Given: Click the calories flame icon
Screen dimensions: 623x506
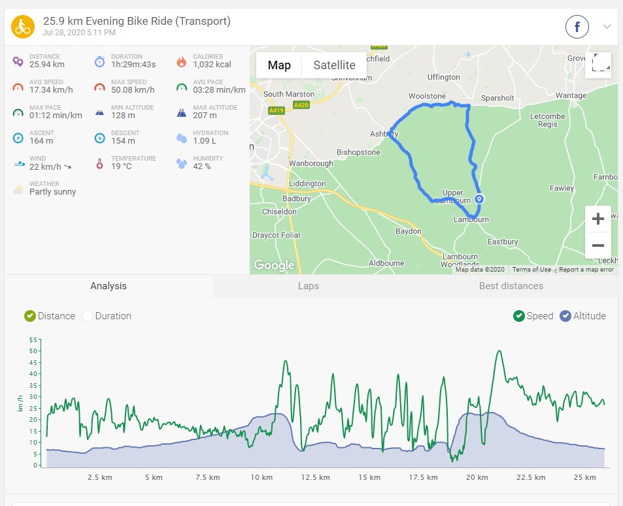Looking at the screenshot, I should 181,61.
